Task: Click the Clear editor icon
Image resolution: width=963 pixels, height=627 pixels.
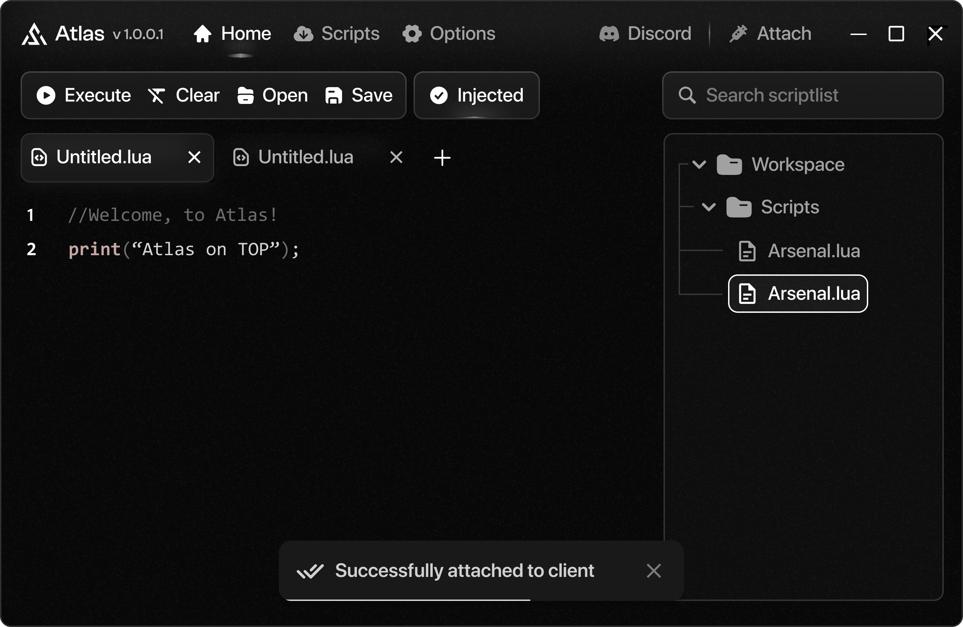Action: 156,96
